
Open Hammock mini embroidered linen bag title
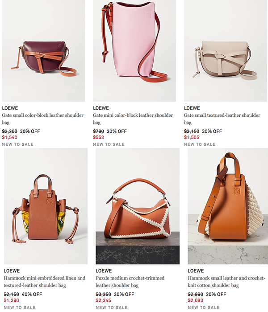[x=45, y=282]
